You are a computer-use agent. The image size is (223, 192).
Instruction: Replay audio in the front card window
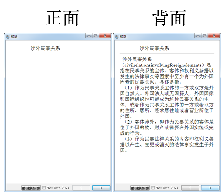(x=31, y=188)
